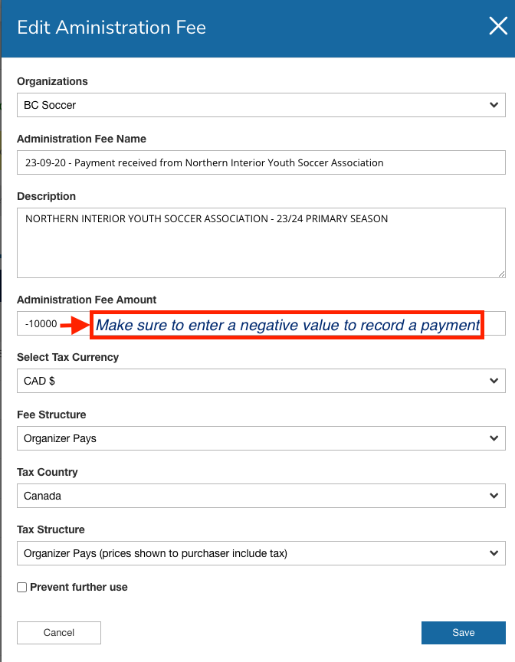
Task: Open the Organizations dropdown showing BC Soccer
Action: (x=261, y=105)
